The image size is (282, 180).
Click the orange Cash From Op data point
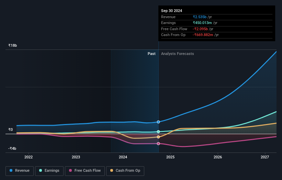pyautogui.click(x=158, y=137)
